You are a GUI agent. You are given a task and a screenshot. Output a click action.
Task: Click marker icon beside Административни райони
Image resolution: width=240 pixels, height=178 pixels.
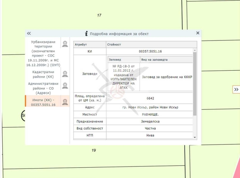coord(65,86)
